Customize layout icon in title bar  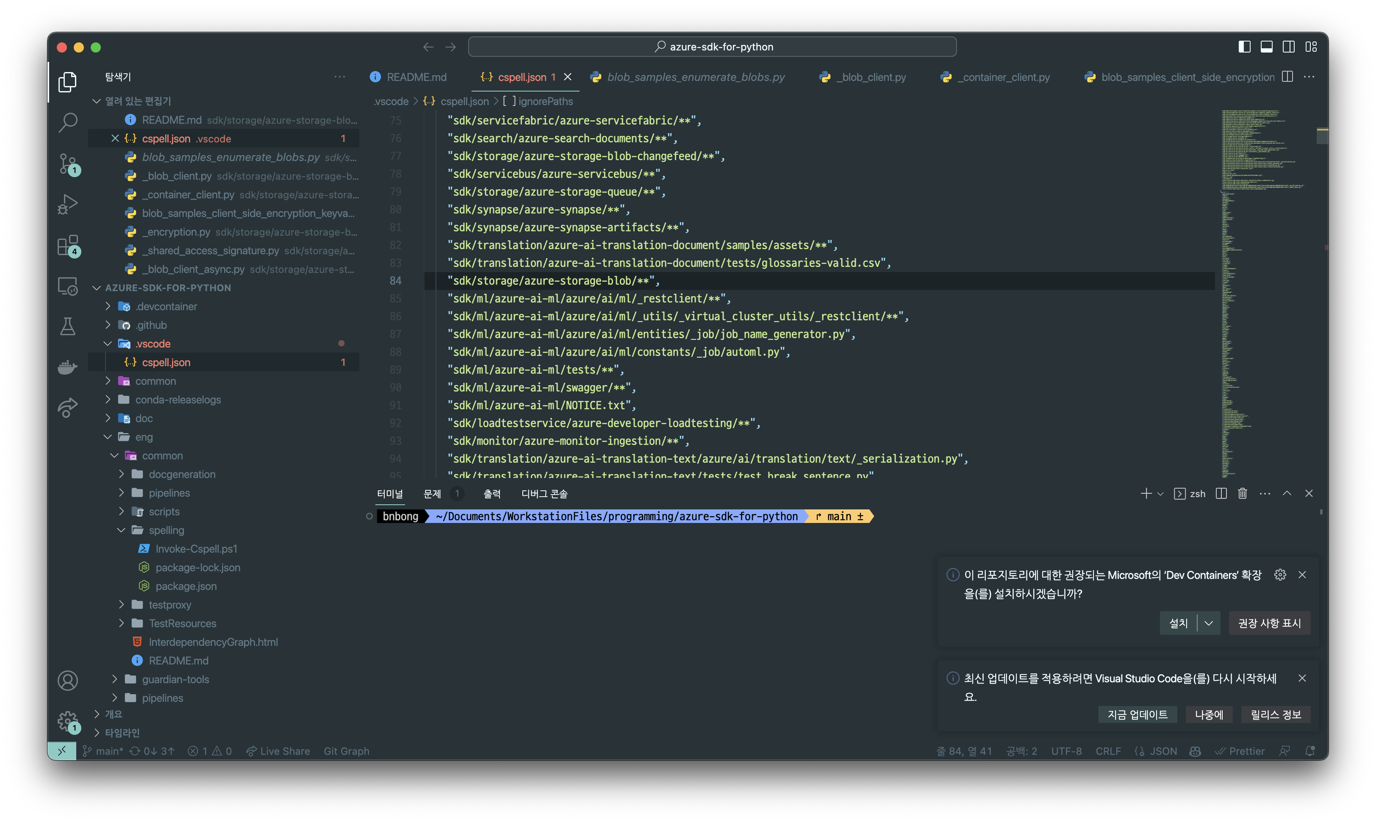[x=1311, y=47]
